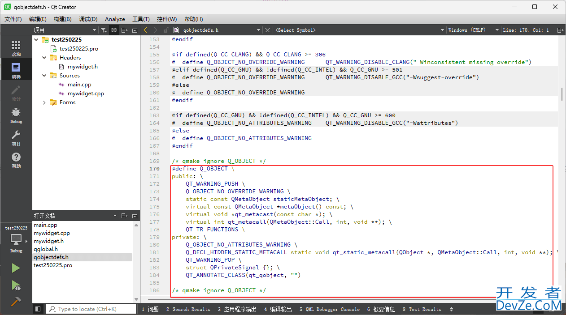566x315 pixels.
Task: Open the 控件(W) menu
Action: 167,19
